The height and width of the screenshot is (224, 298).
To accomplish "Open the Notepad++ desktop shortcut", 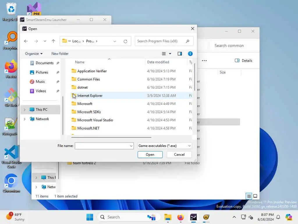I will point(10,126).
